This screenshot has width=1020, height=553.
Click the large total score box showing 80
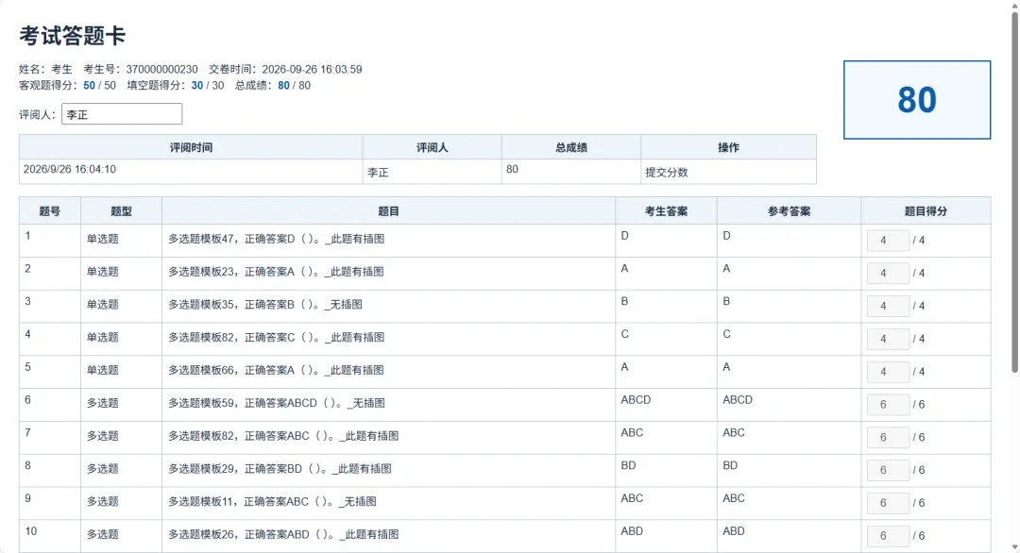pyautogui.click(x=916, y=100)
